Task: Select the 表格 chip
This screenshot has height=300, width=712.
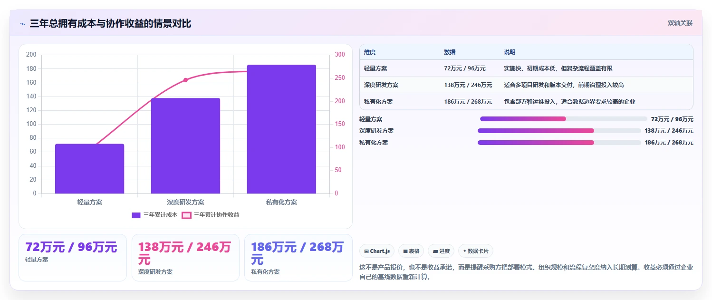Action: tap(411, 251)
